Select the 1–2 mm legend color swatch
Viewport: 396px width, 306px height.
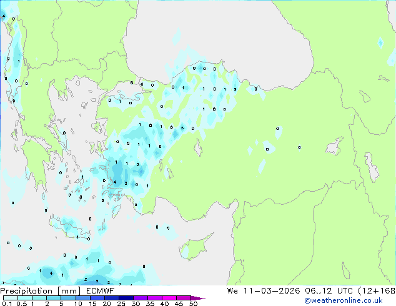(x=39, y=298)
